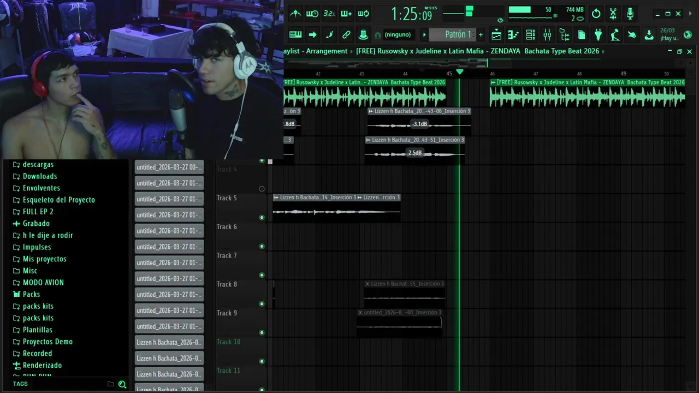
Task: Click the one-click recording microphone icon
Action: (x=630, y=14)
